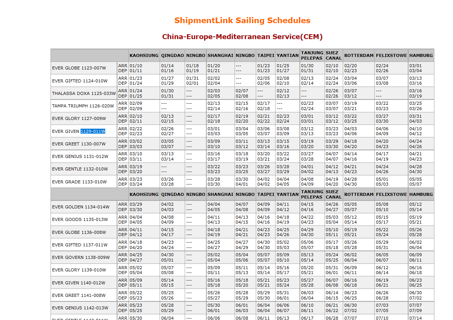
Task: Select vessel EVER GREET 1141-008W
Action: pyautogui.click(x=79, y=295)
